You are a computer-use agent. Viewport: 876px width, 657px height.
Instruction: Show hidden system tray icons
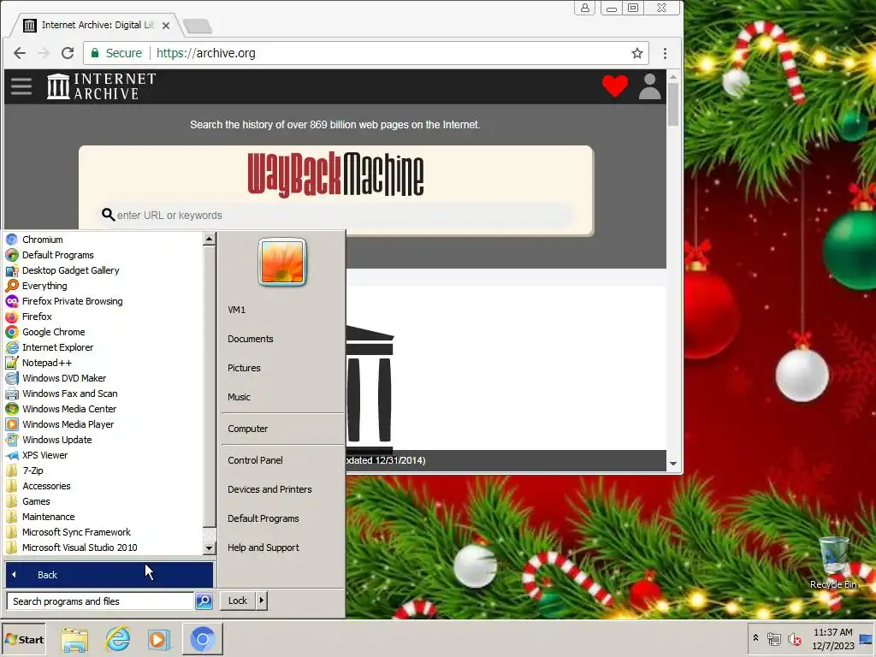[x=755, y=638]
